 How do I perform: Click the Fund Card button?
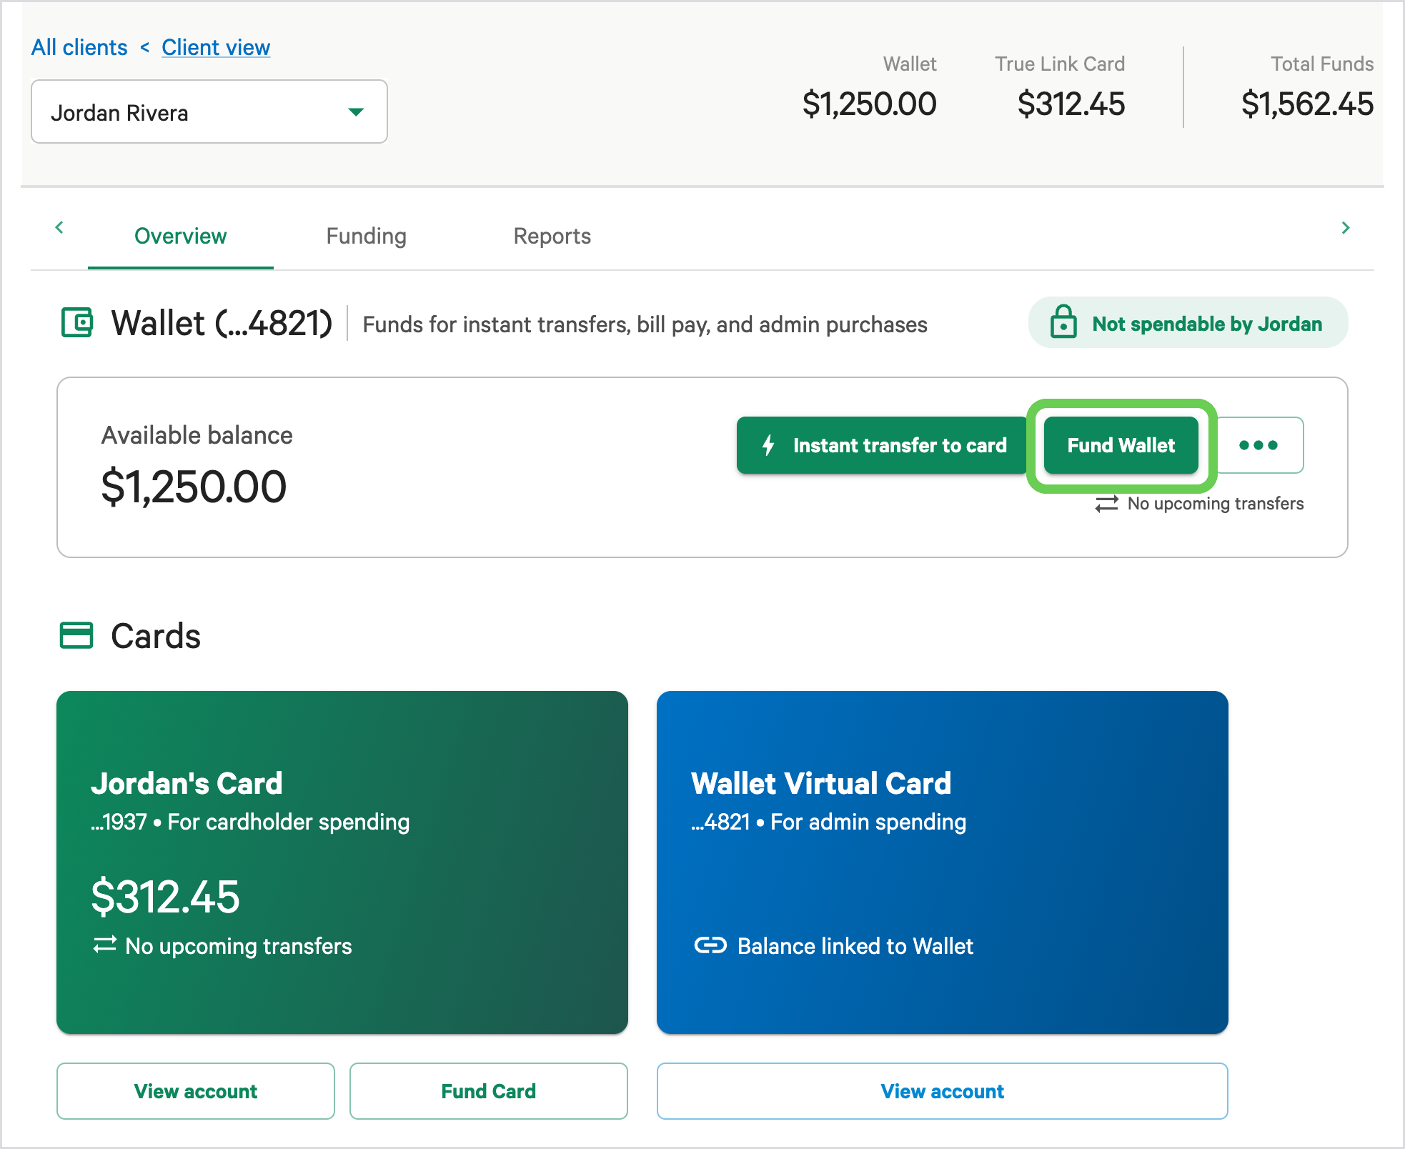pyautogui.click(x=489, y=1091)
